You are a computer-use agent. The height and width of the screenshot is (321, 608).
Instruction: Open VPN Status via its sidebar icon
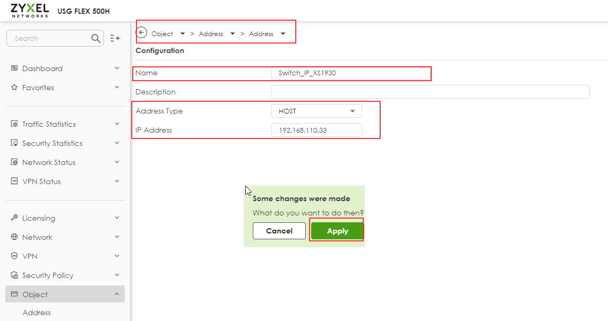[14, 181]
